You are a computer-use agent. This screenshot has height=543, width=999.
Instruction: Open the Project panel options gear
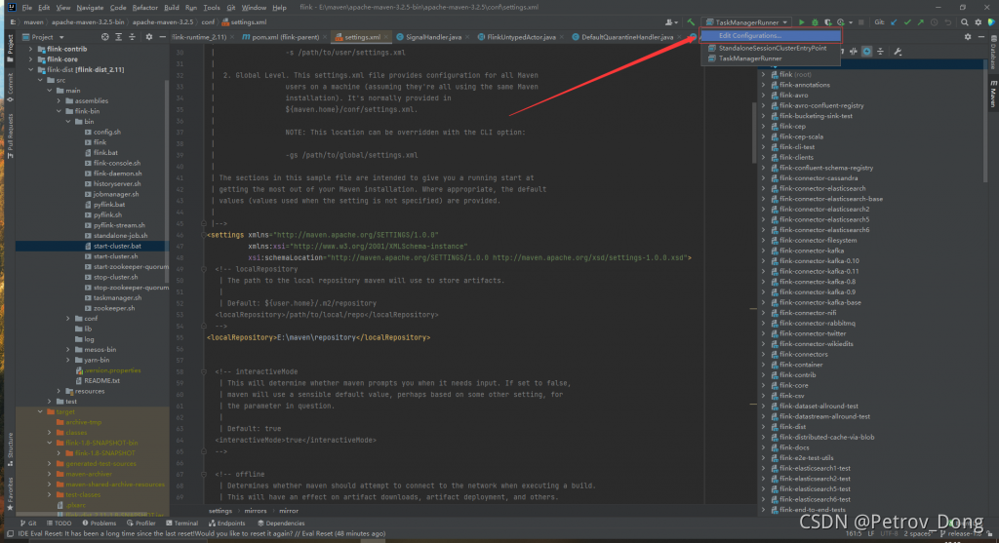pyautogui.click(x=149, y=37)
